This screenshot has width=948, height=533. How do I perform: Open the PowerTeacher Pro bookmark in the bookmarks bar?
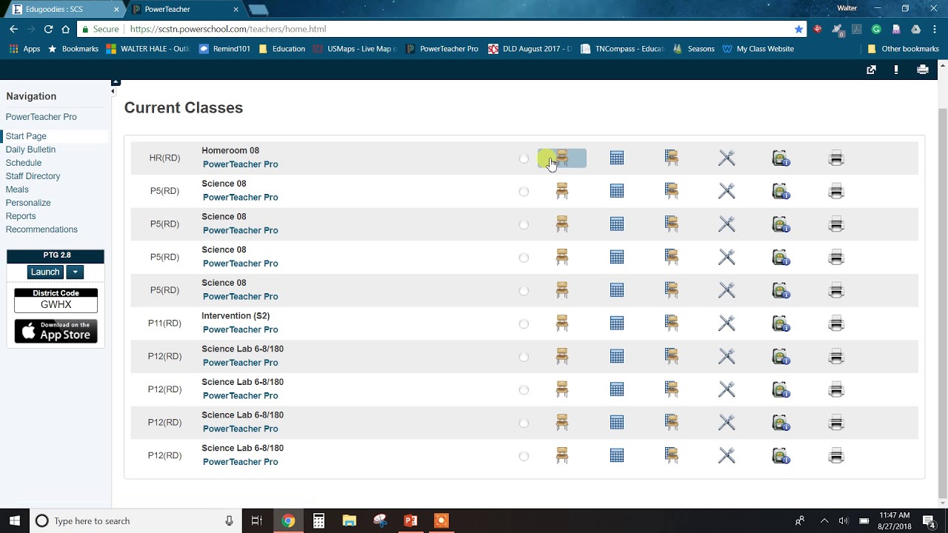(x=441, y=49)
